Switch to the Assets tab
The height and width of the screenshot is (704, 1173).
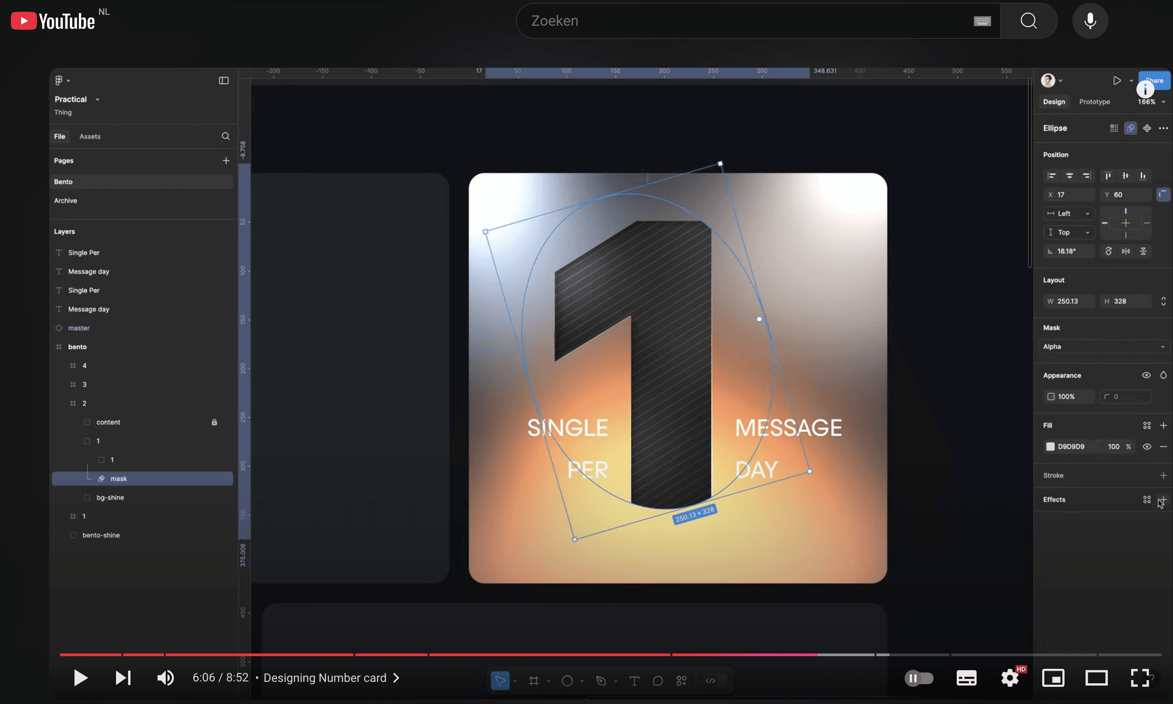[90, 136]
